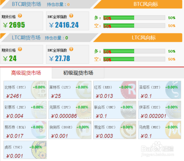Viewport: 184px width, 161px height.
Task: Click the Bitcoin coin logo in 比特币 card
Action: coord(39,90)
